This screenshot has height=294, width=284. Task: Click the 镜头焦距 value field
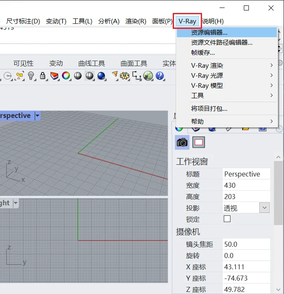point(246,244)
